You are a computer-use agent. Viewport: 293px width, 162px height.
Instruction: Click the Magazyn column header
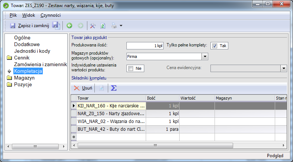click(245, 98)
